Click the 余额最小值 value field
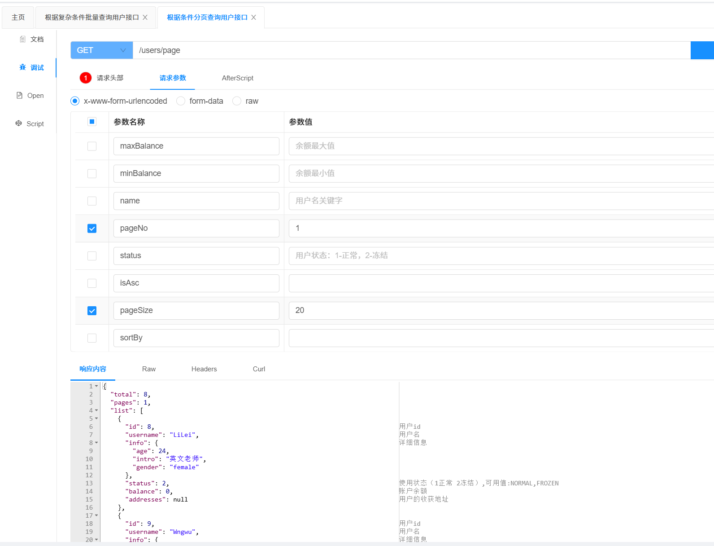The image size is (714, 546). (x=501, y=173)
